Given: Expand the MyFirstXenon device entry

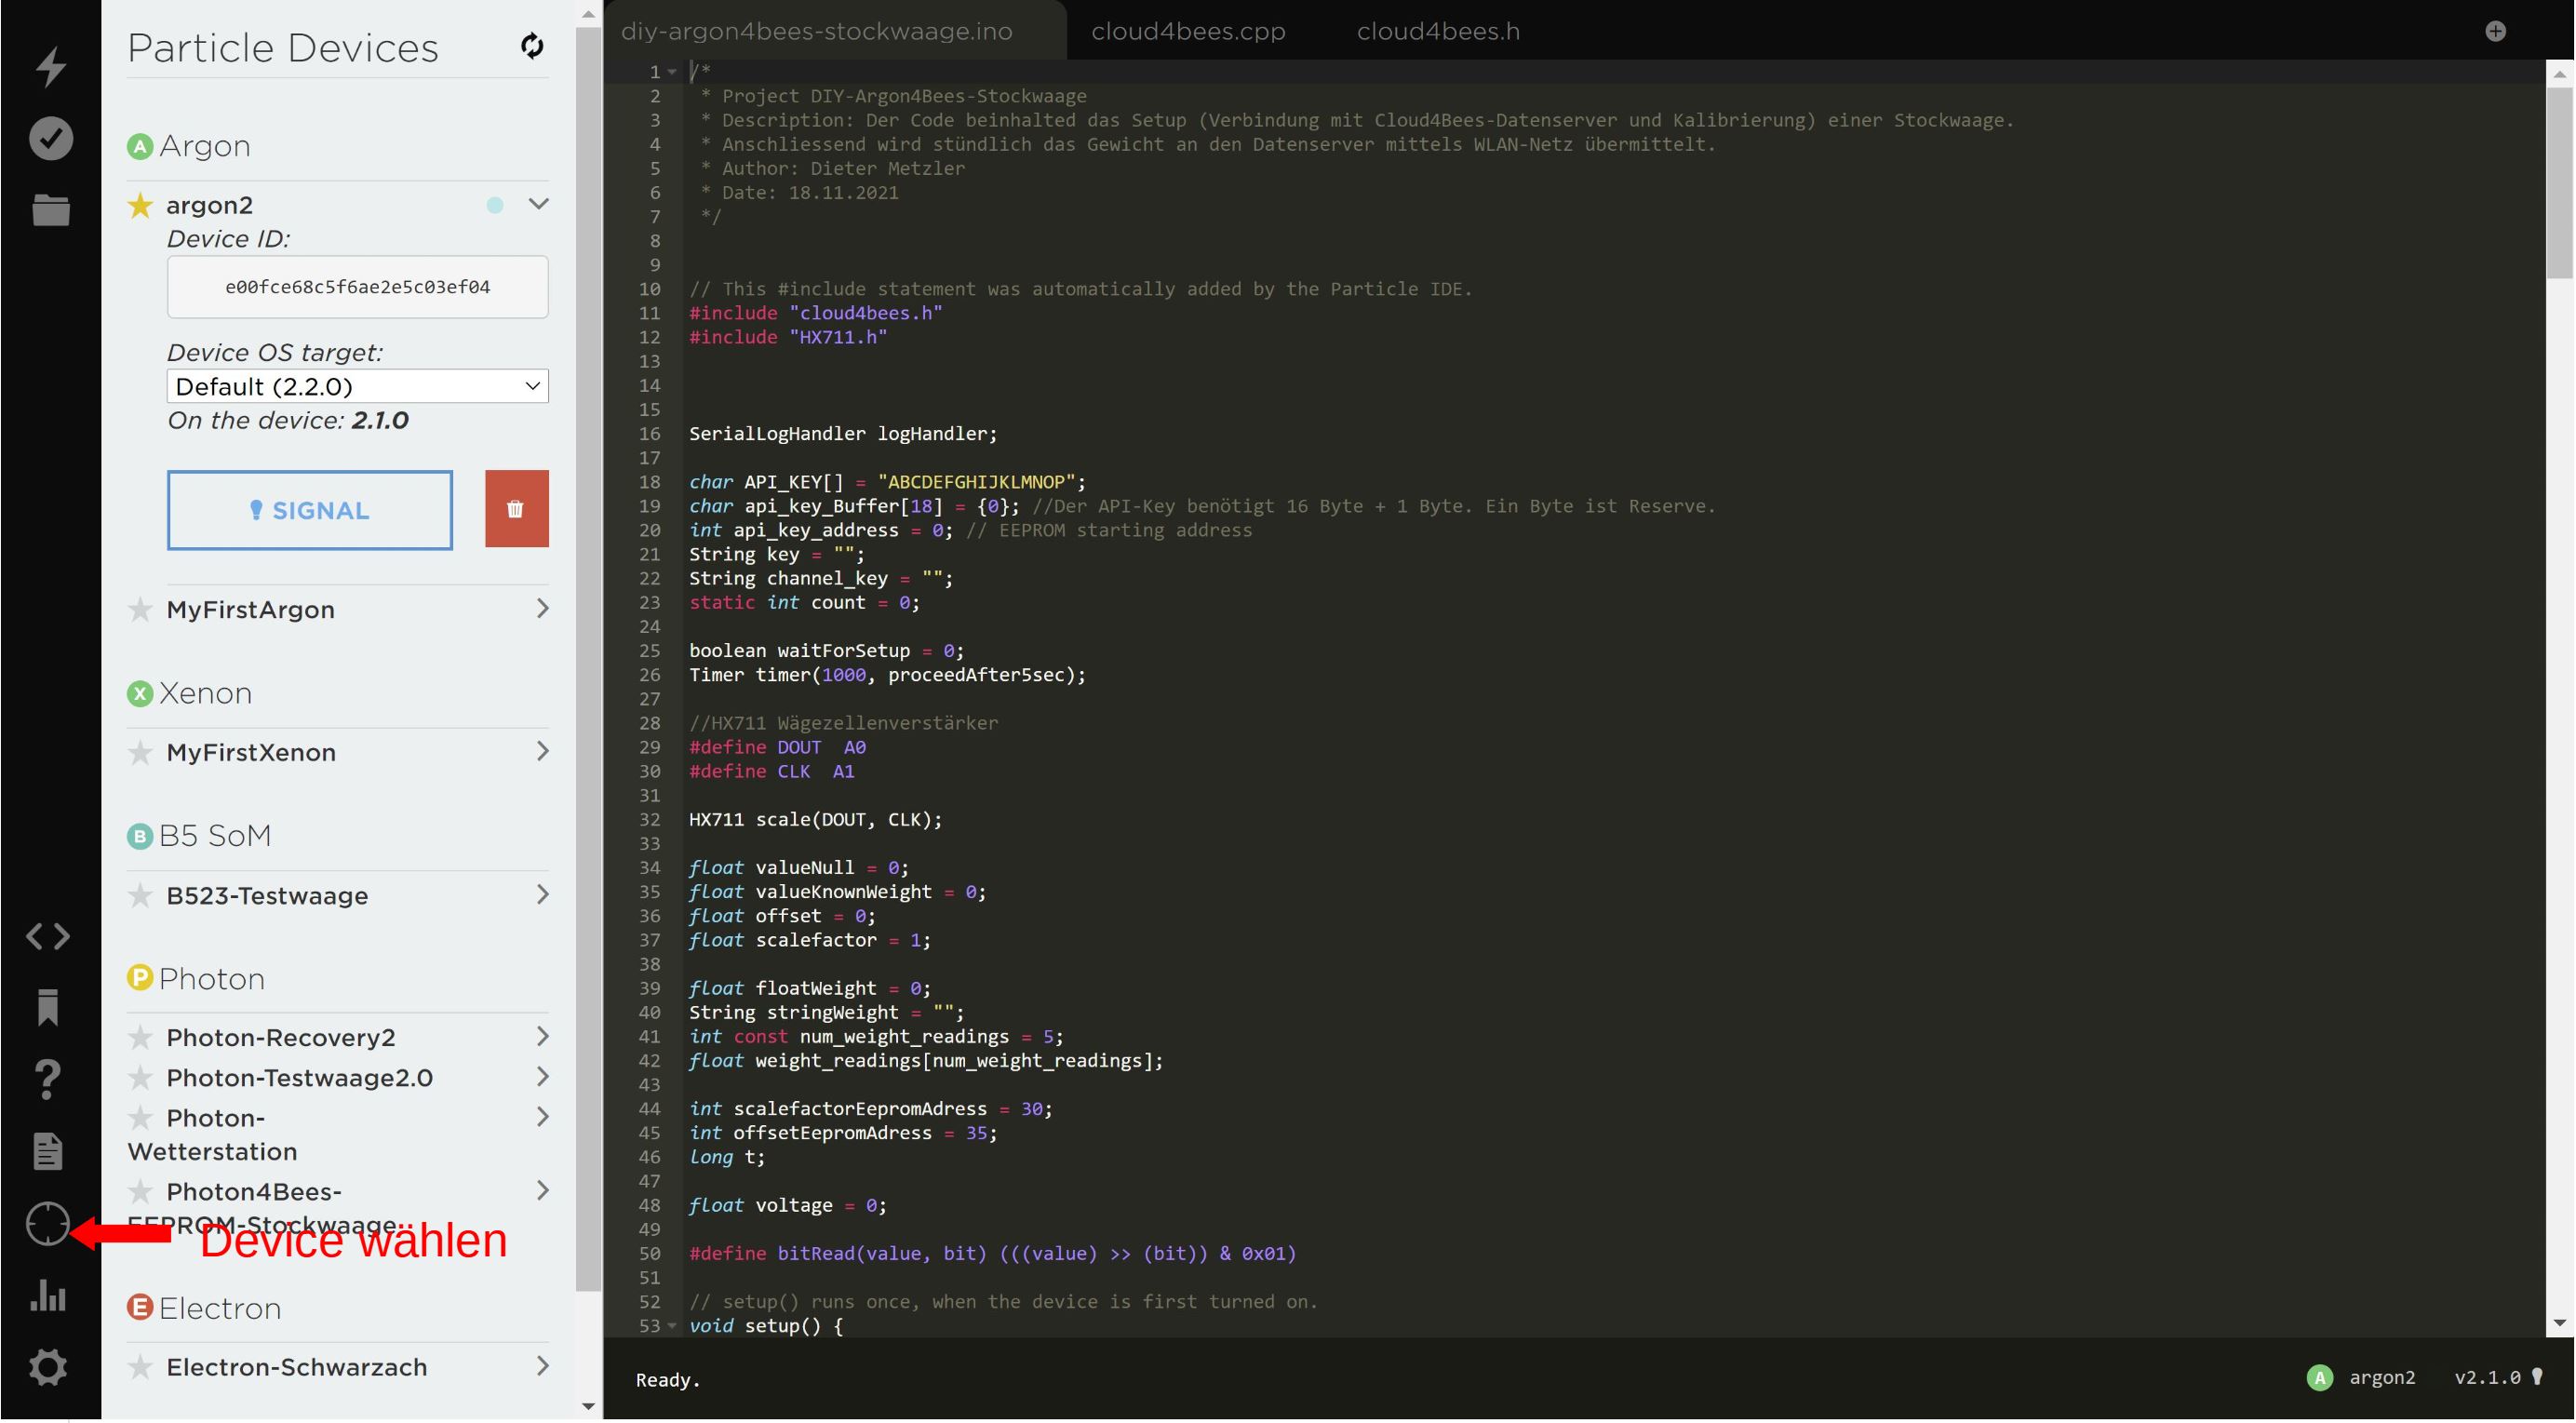Looking at the screenshot, I should (541, 752).
